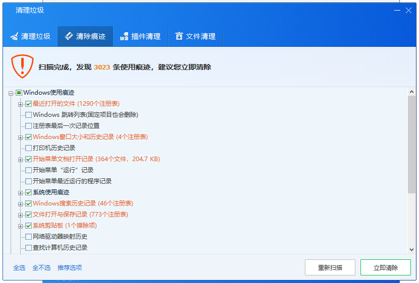
Task: Click the orange warning shield icon
Action: tap(22, 66)
